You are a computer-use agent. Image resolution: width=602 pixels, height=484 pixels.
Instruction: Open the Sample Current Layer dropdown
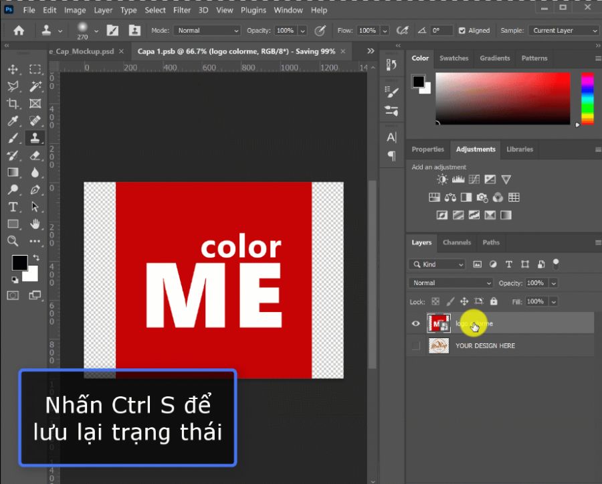[x=564, y=30]
